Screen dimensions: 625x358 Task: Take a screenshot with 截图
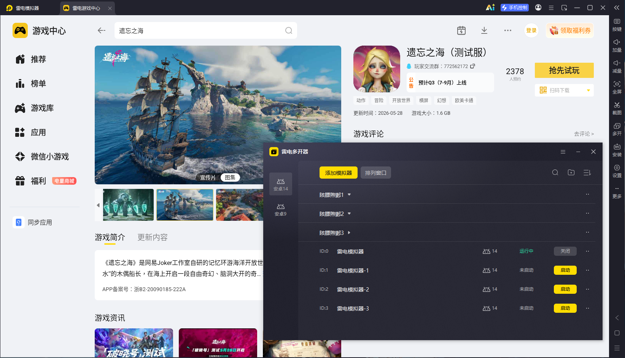tap(617, 108)
